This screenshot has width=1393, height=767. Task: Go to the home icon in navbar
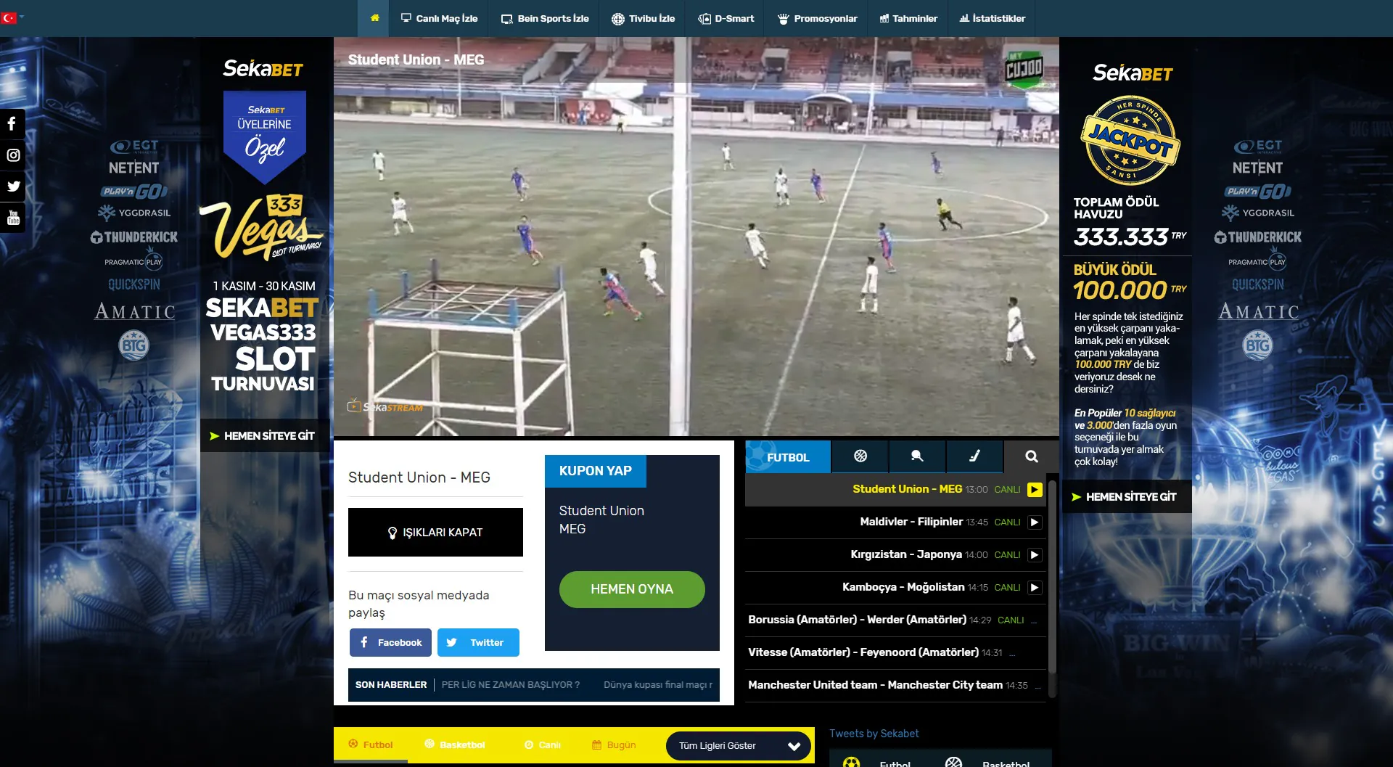point(374,18)
